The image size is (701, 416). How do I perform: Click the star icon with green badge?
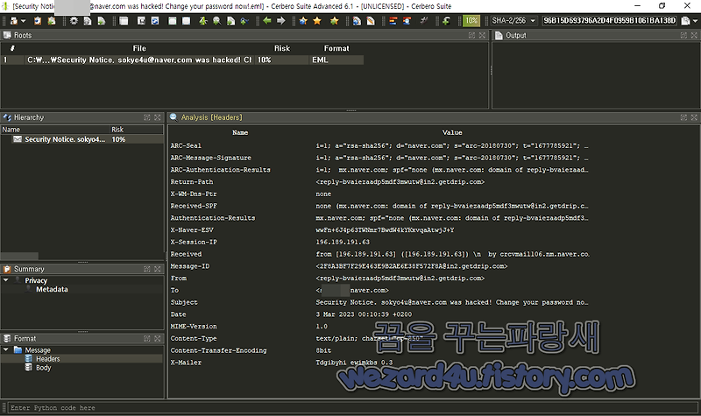pyautogui.click(x=335, y=20)
